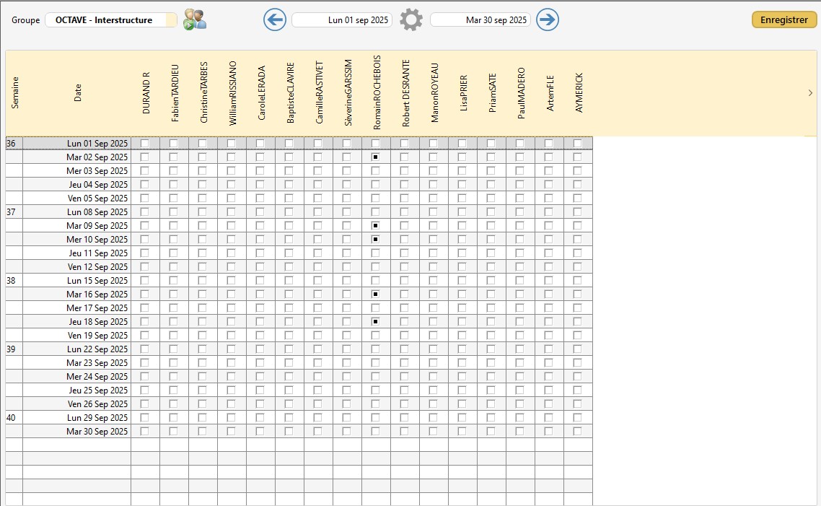Click the previous period left arrow

tap(275, 19)
